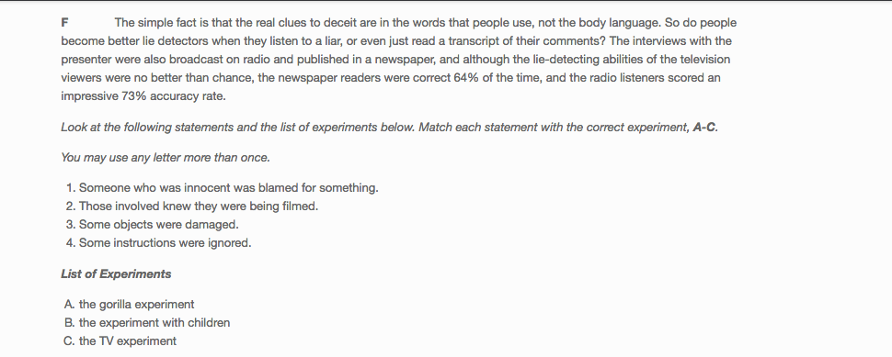
Task: Click statement 1 about innocent person blamed
Action: coord(228,188)
